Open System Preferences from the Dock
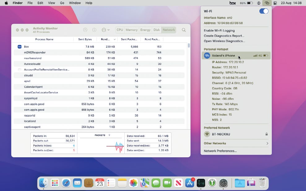 [x=223, y=183]
